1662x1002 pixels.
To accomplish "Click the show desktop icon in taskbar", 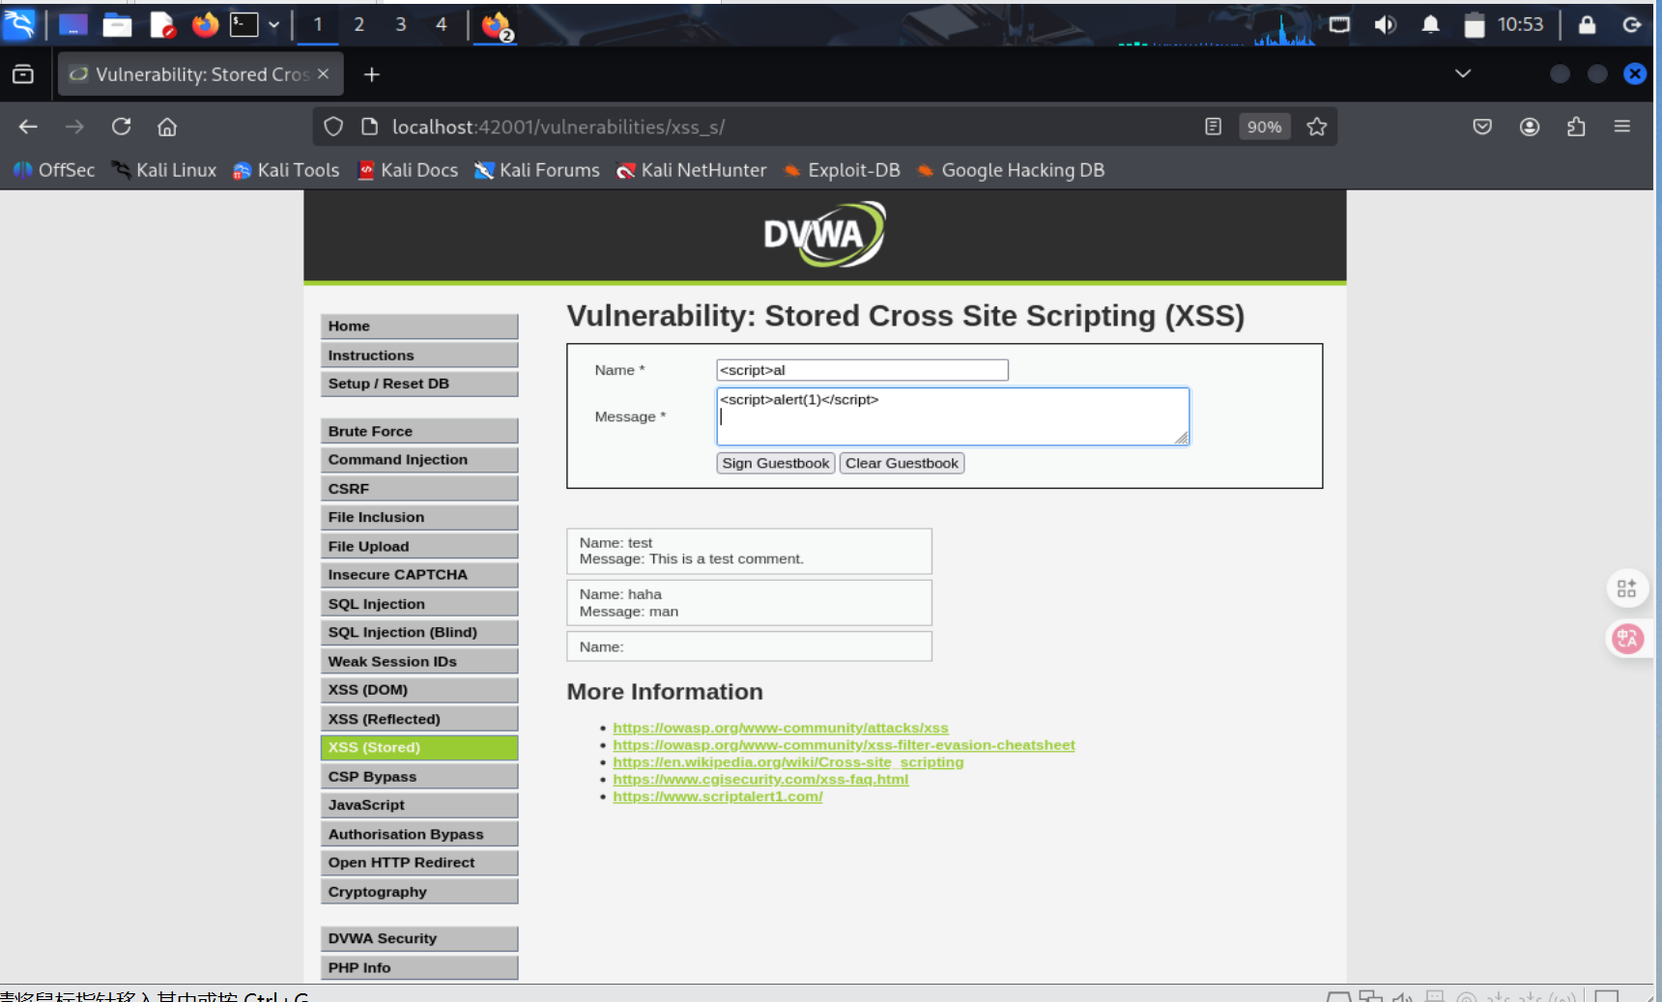I will tap(73, 25).
